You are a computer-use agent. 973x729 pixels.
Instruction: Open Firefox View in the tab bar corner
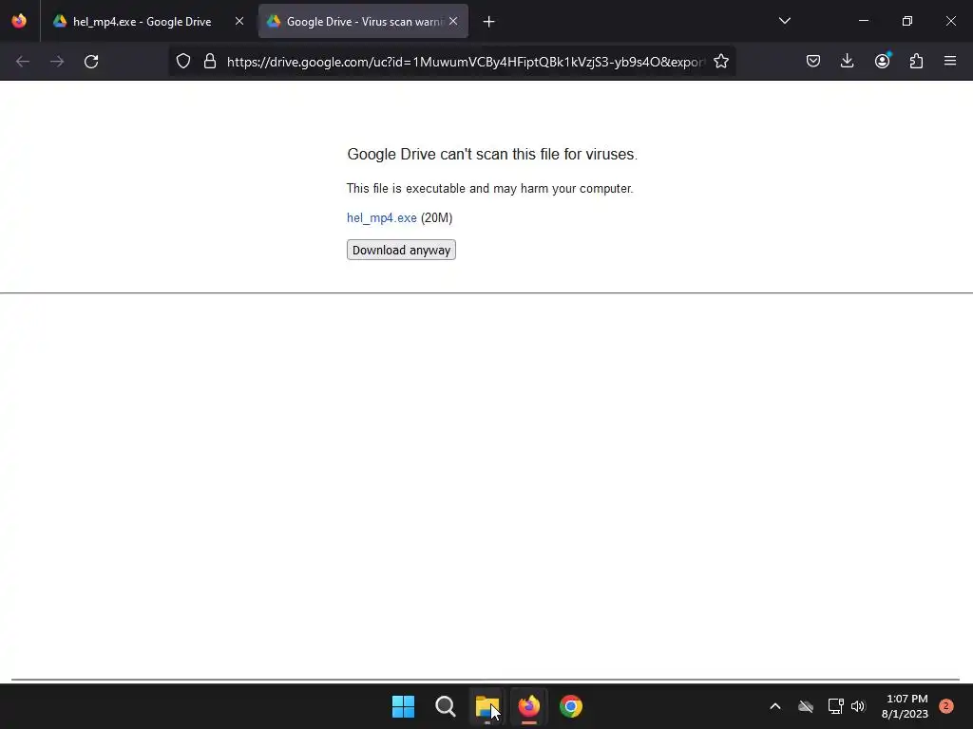click(x=19, y=21)
